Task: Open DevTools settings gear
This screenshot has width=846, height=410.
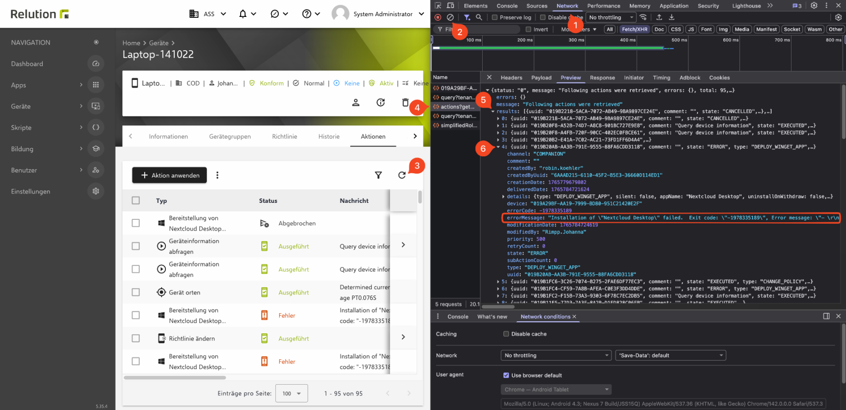Action: click(814, 6)
